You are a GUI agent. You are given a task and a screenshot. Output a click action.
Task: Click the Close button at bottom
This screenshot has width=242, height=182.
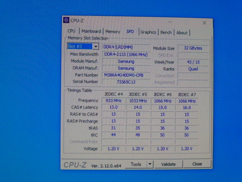click(x=197, y=164)
